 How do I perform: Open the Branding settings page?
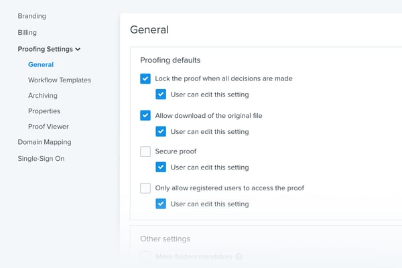pos(31,15)
